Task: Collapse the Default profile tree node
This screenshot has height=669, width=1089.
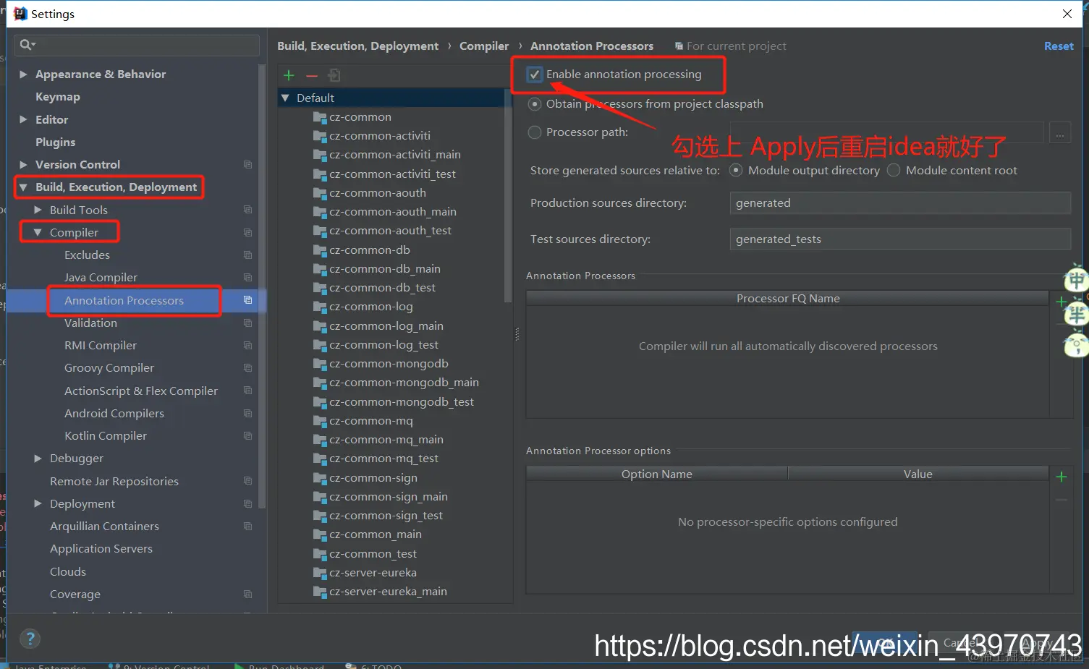Action: [x=284, y=97]
